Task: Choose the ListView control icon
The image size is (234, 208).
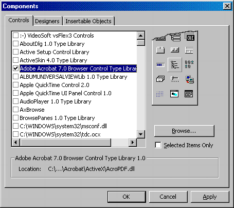Action: pyautogui.click(x=189, y=64)
